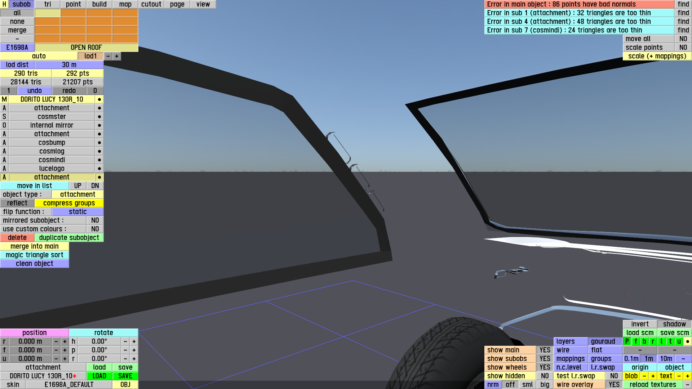This screenshot has width=692, height=389.
Task: Toggle show hidden NO value
Action: tap(545, 376)
